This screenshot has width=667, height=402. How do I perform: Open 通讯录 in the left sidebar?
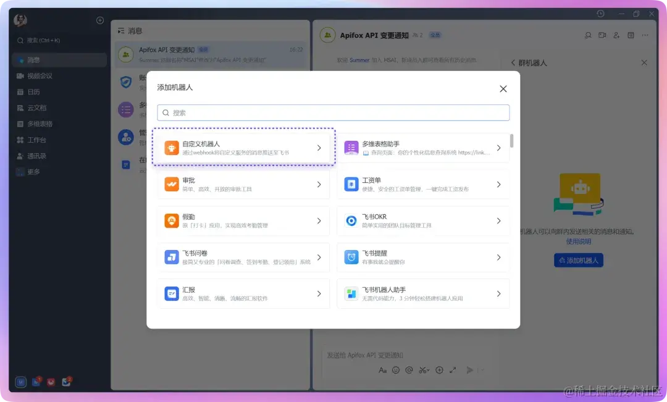click(59, 156)
